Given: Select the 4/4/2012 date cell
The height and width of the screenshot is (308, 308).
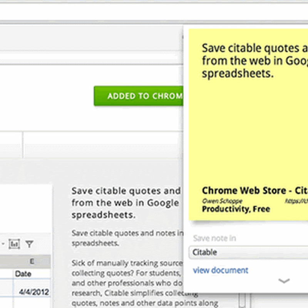Looking at the screenshot, I should pos(34,292).
